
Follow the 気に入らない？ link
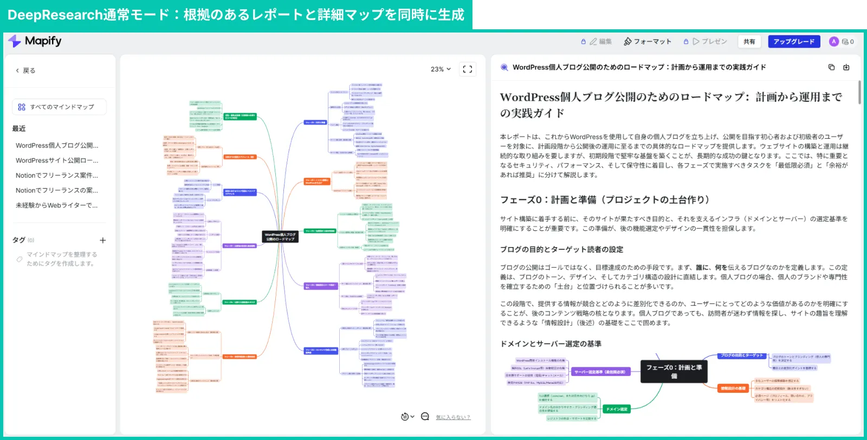453,417
